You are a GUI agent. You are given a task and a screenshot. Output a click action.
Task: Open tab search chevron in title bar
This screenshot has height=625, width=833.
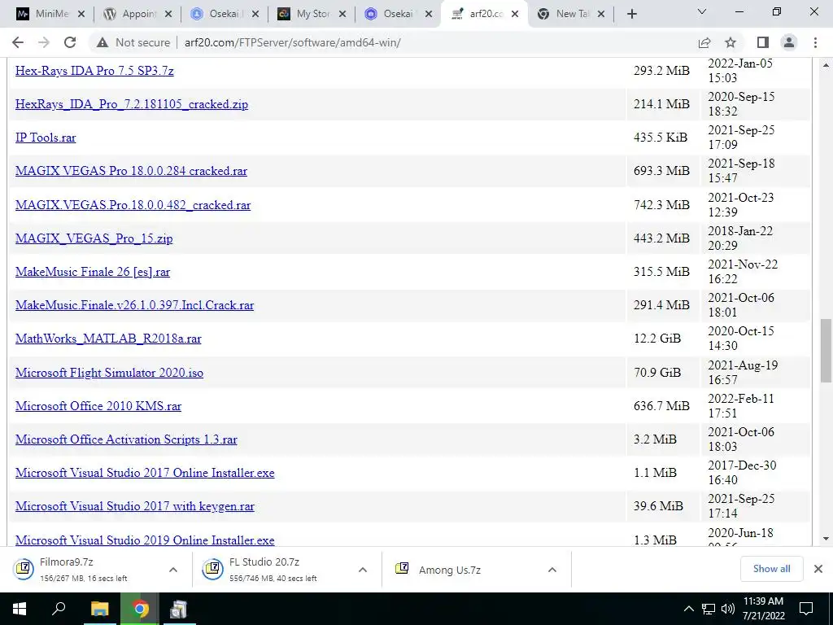point(702,11)
